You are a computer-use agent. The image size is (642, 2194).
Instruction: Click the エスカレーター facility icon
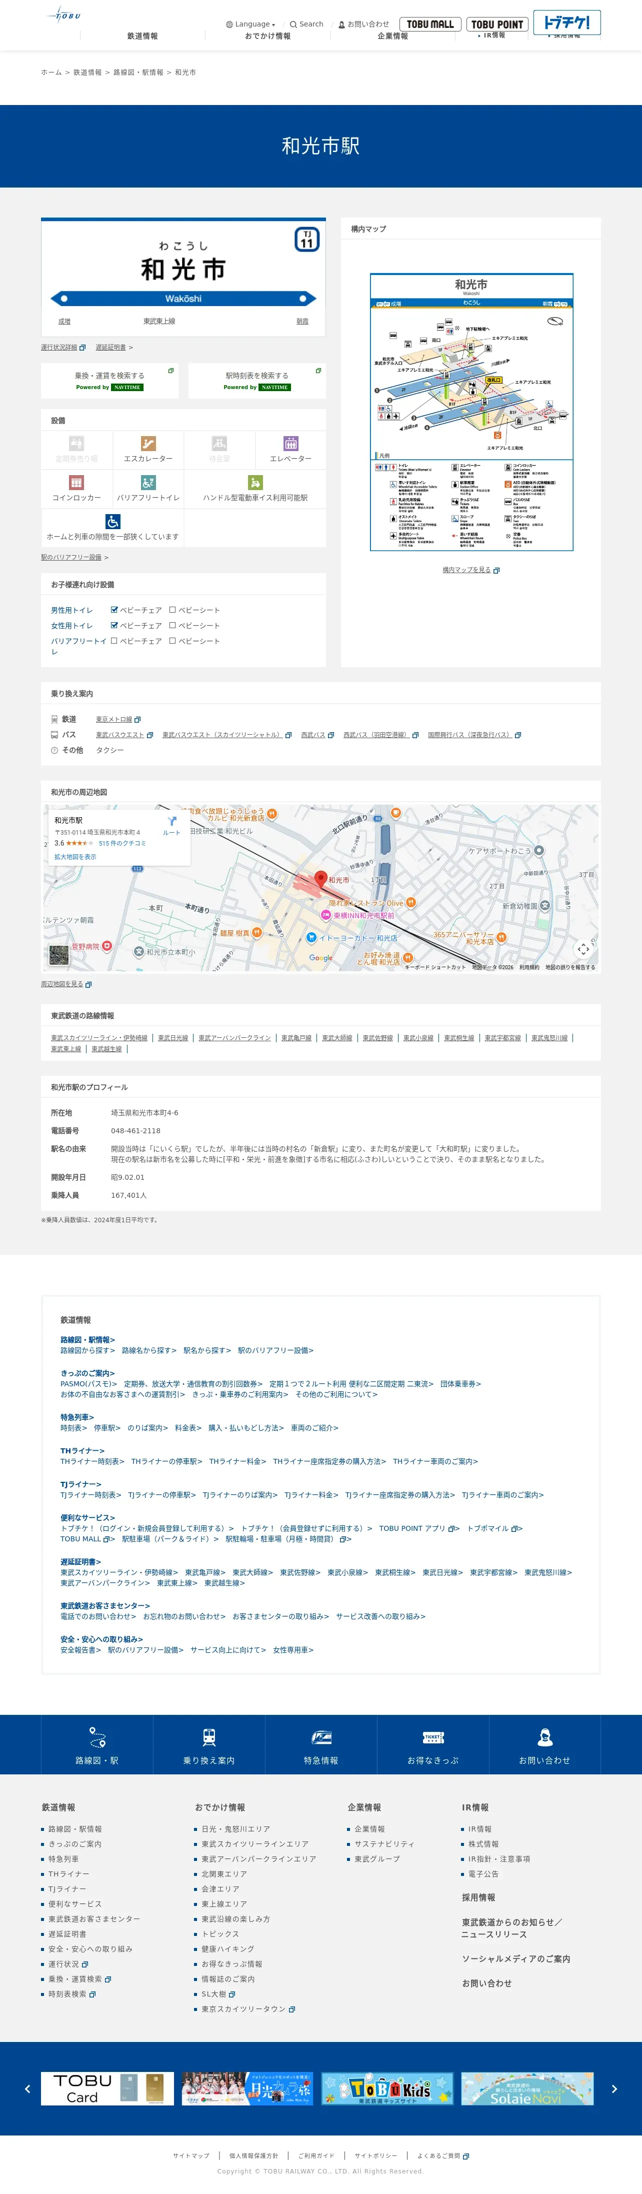pyautogui.click(x=148, y=444)
